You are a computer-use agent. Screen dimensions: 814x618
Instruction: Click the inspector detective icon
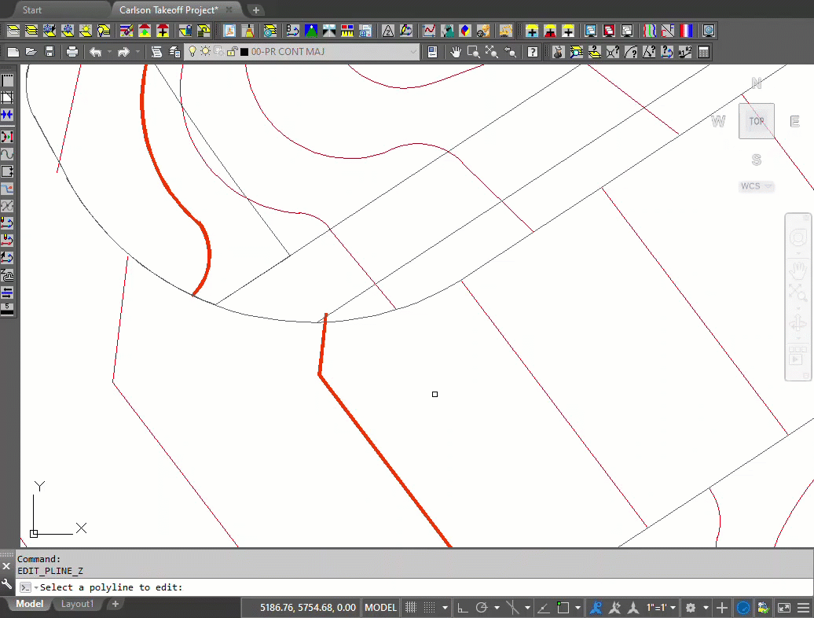[x=559, y=52]
